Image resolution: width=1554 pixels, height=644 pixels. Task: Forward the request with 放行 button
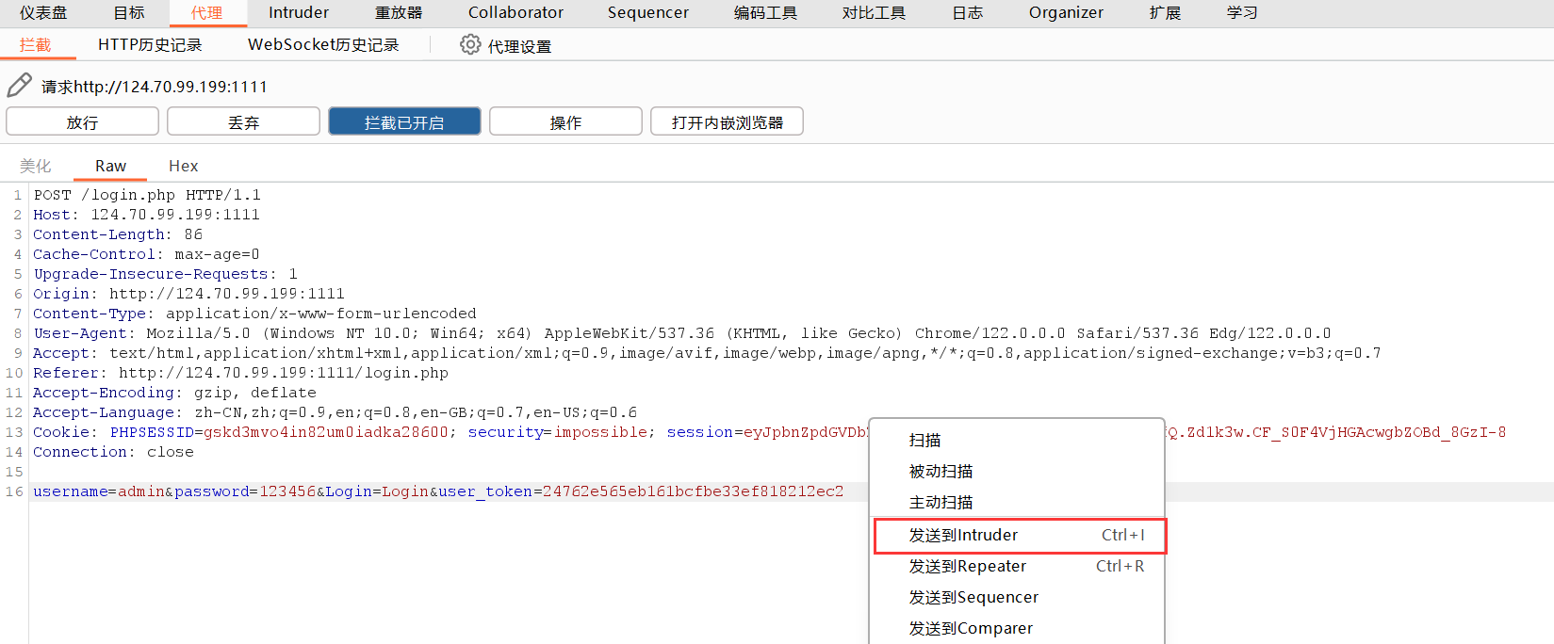click(x=82, y=121)
